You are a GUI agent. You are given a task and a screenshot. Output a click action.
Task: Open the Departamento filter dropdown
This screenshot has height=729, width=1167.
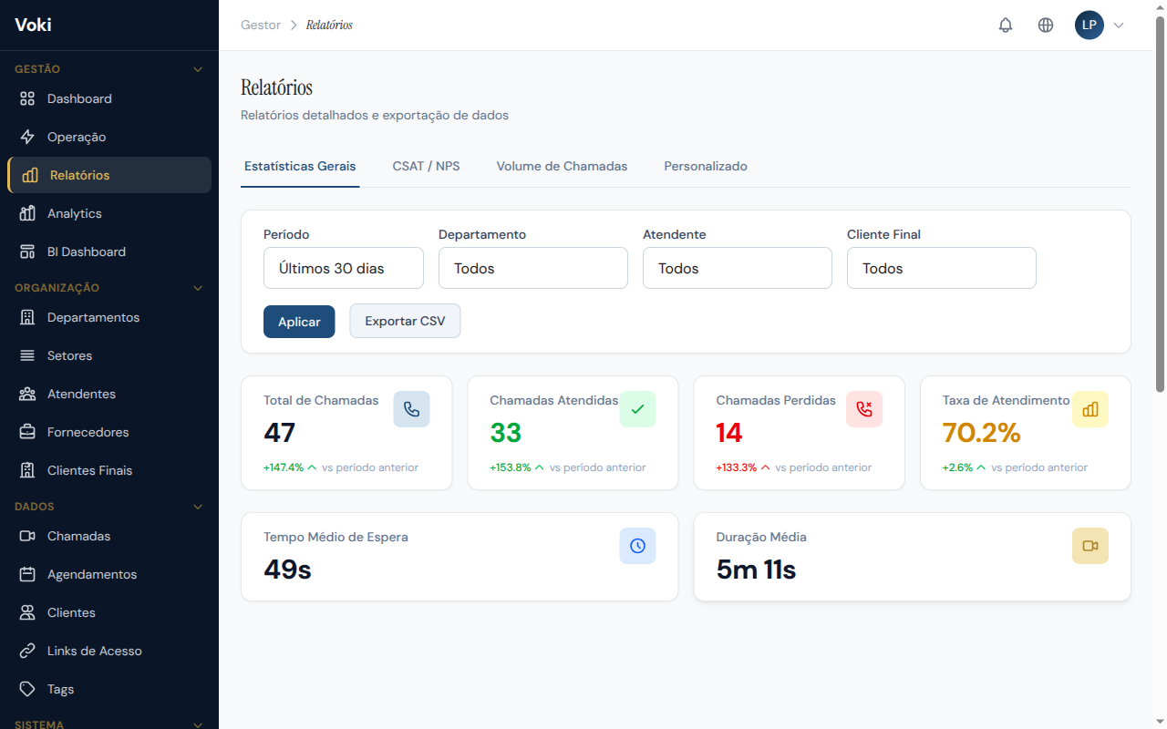click(532, 268)
